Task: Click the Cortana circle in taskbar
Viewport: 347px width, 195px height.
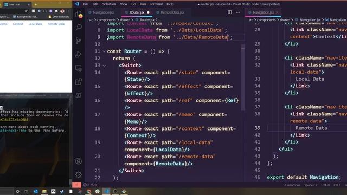Action: coord(17,191)
